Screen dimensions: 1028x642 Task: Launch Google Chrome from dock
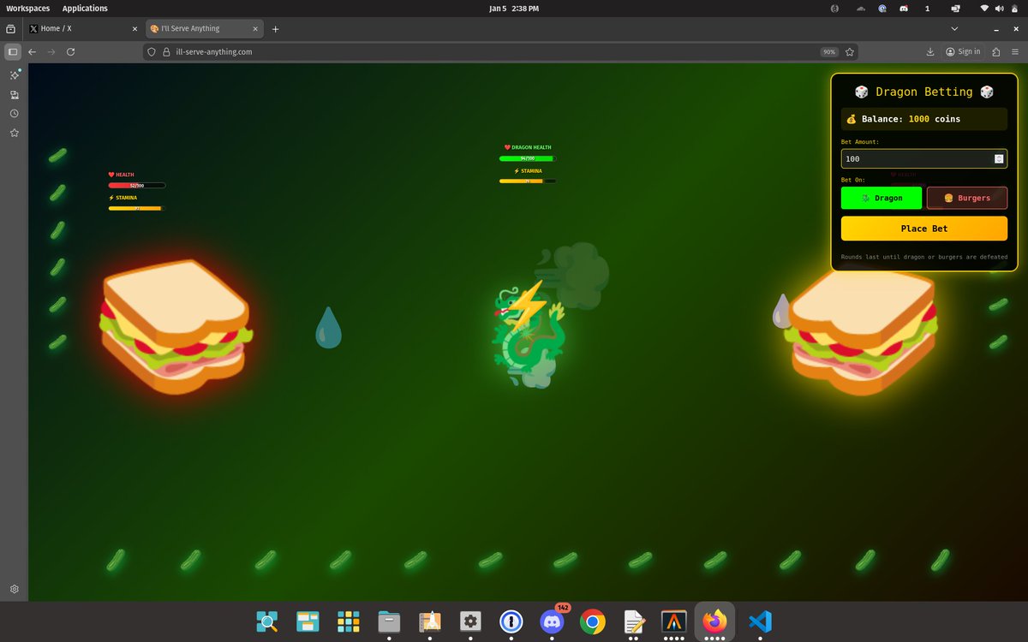(592, 621)
